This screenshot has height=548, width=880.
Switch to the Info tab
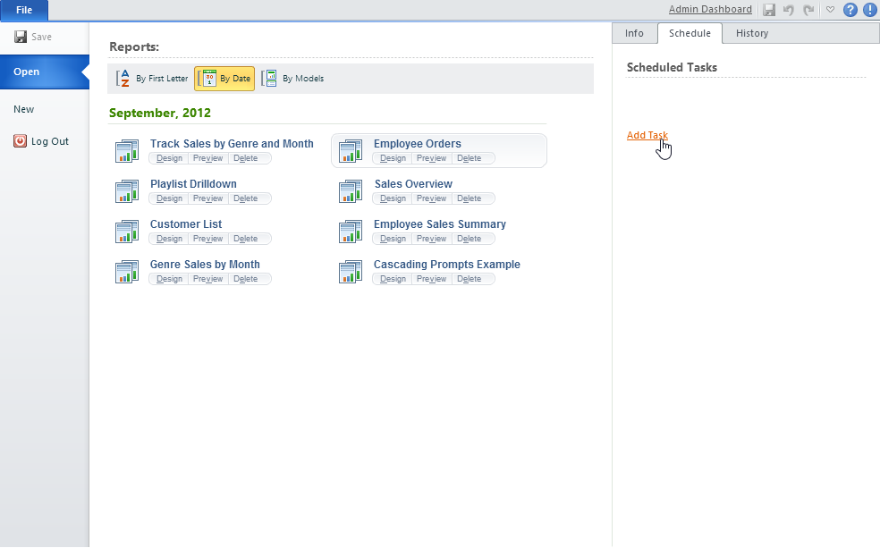click(x=634, y=33)
